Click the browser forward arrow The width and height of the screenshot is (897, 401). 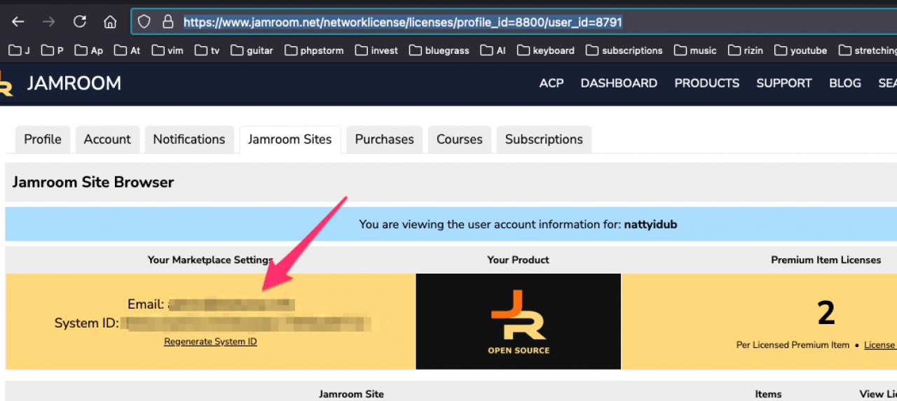pyautogui.click(x=48, y=22)
